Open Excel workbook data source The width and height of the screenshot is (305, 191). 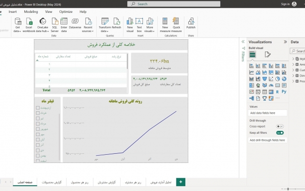(x=29, y=25)
